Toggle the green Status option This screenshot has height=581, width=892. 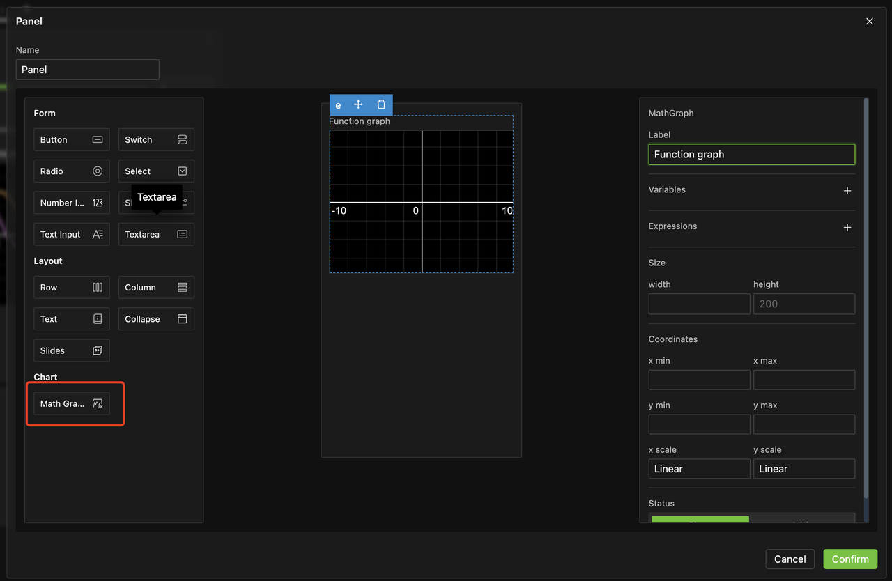click(x=700, y=519)
